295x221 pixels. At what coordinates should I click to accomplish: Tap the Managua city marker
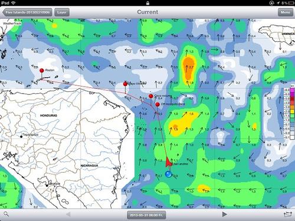pyautogui.click(x=47, y=186)
